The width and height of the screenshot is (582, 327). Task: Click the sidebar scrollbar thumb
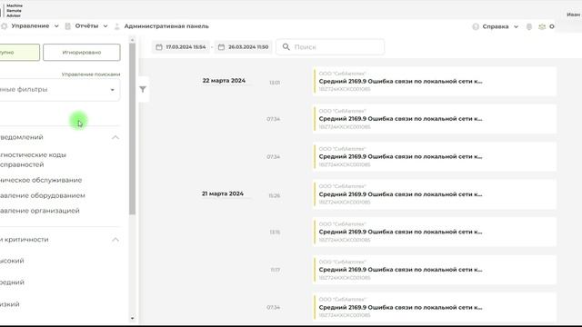pyautogui.click(x=132, y=129)
